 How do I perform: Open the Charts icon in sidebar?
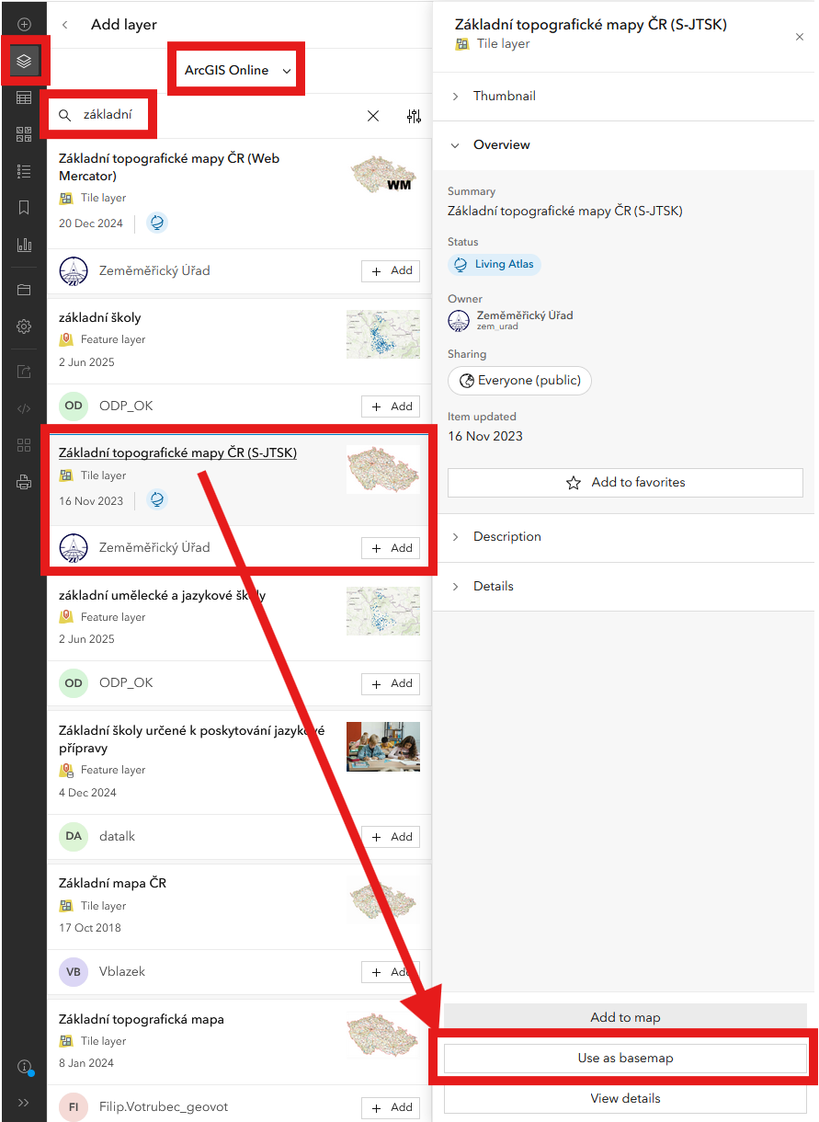[x=24, y=245]
